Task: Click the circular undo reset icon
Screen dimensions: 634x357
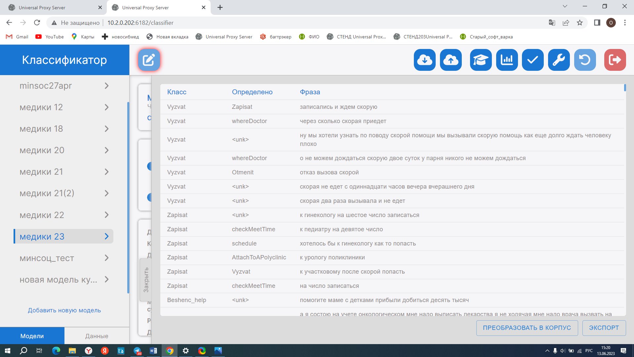Action: pos(585,60)
